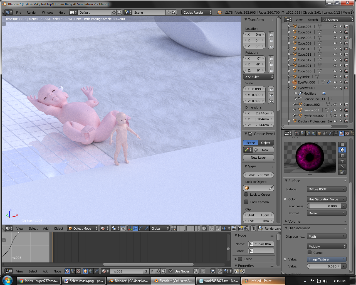
Task: Set material preview to sphere
Action: pos(342,150)
